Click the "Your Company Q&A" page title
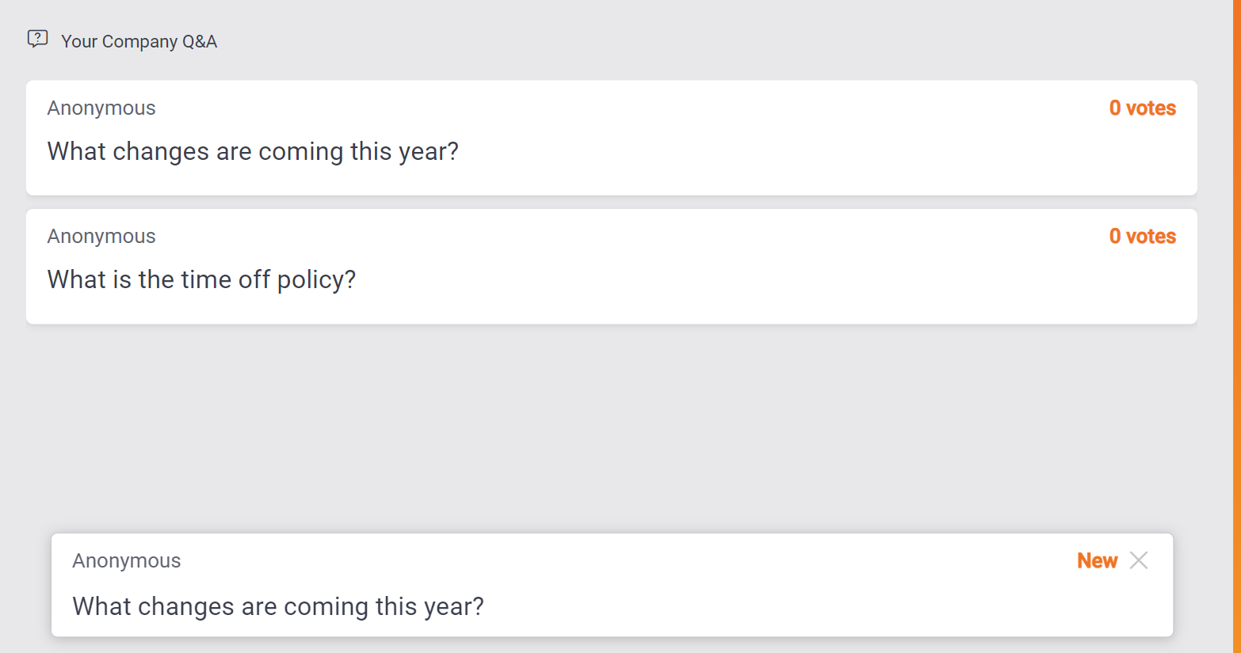The height and width of the screenshot is (653, 1241). [x=139, y=41]
